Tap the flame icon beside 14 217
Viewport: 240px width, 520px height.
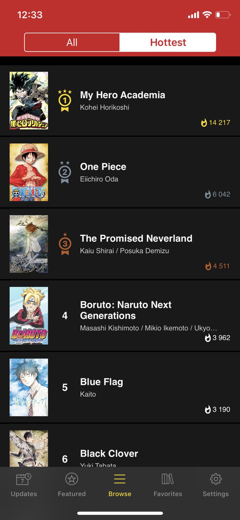tap(204, 123)
